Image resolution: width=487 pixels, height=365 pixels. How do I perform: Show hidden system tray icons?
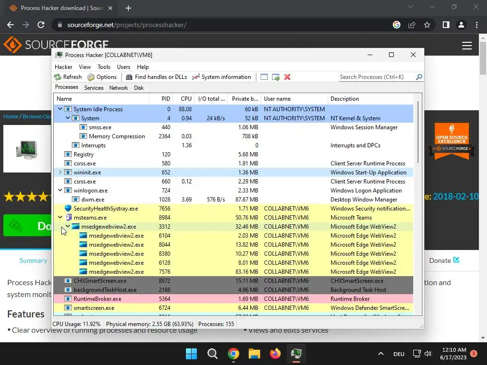381,354
